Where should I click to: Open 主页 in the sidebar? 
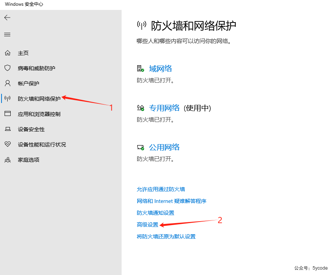click(23, 53)
